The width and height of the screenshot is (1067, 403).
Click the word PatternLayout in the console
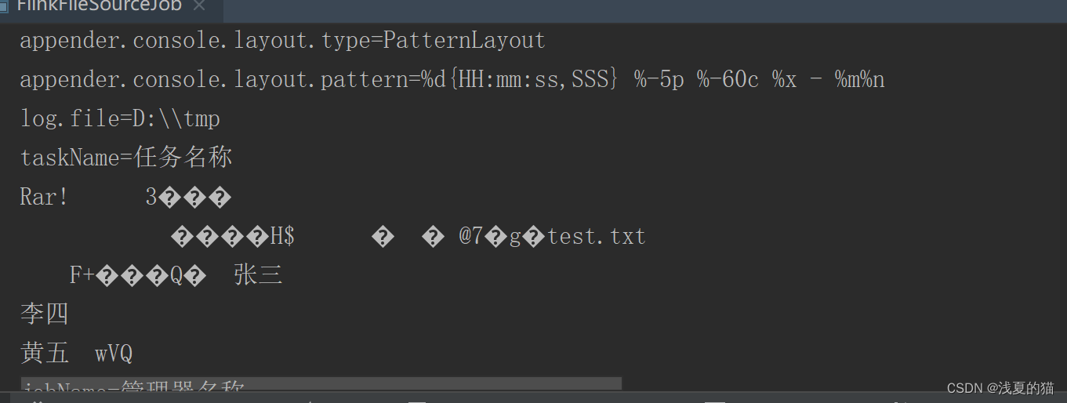tap(463, 41)
